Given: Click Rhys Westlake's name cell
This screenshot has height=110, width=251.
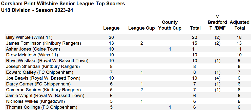Looking at the screenshot, I should click(47, 61).
